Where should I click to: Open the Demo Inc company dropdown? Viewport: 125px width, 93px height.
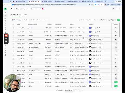tap(116, 9)
